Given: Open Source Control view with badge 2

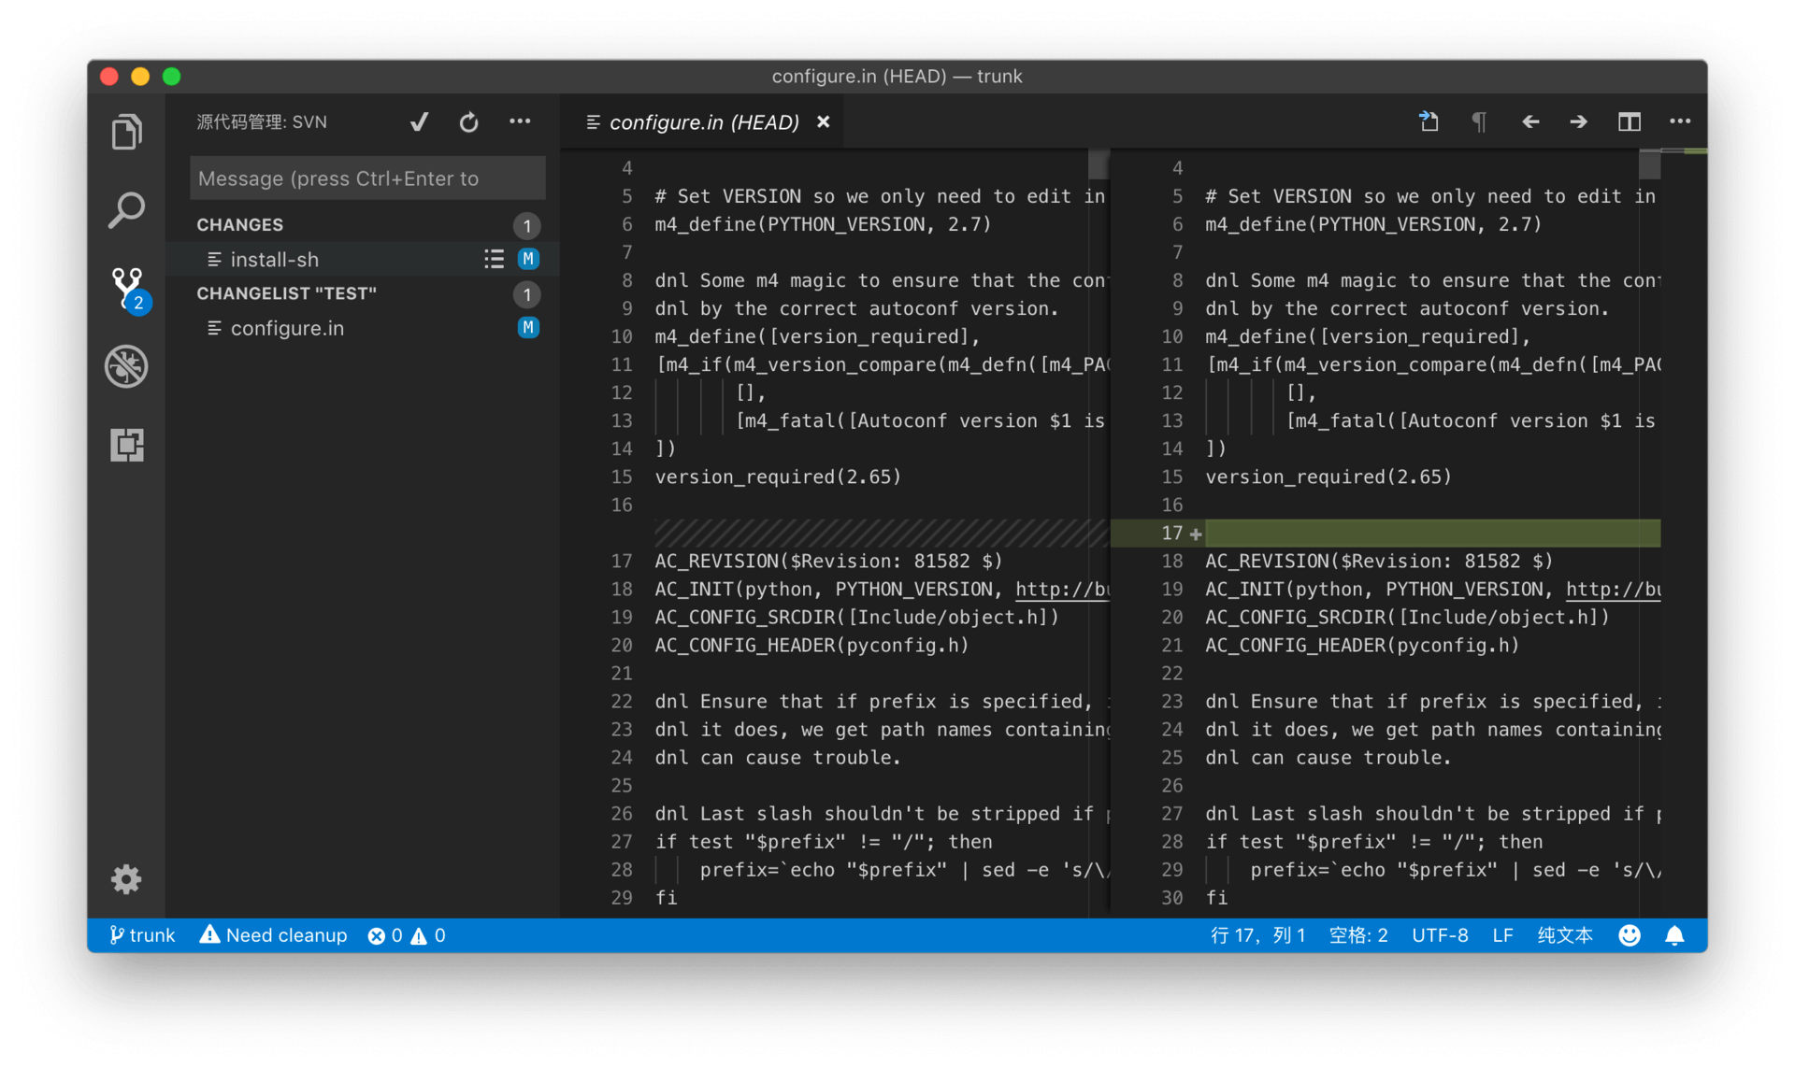Looking at the screenshot, I should click(129, 290).
